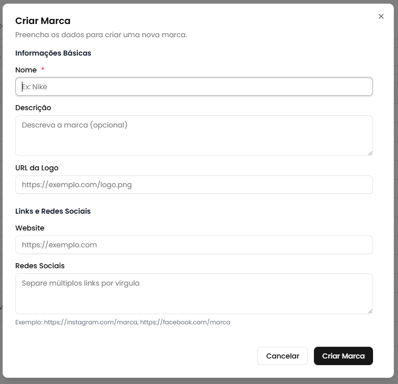Select the URL da Logo label
The height and width of the screenshot is (384, 398).
(x=37, y=168)
